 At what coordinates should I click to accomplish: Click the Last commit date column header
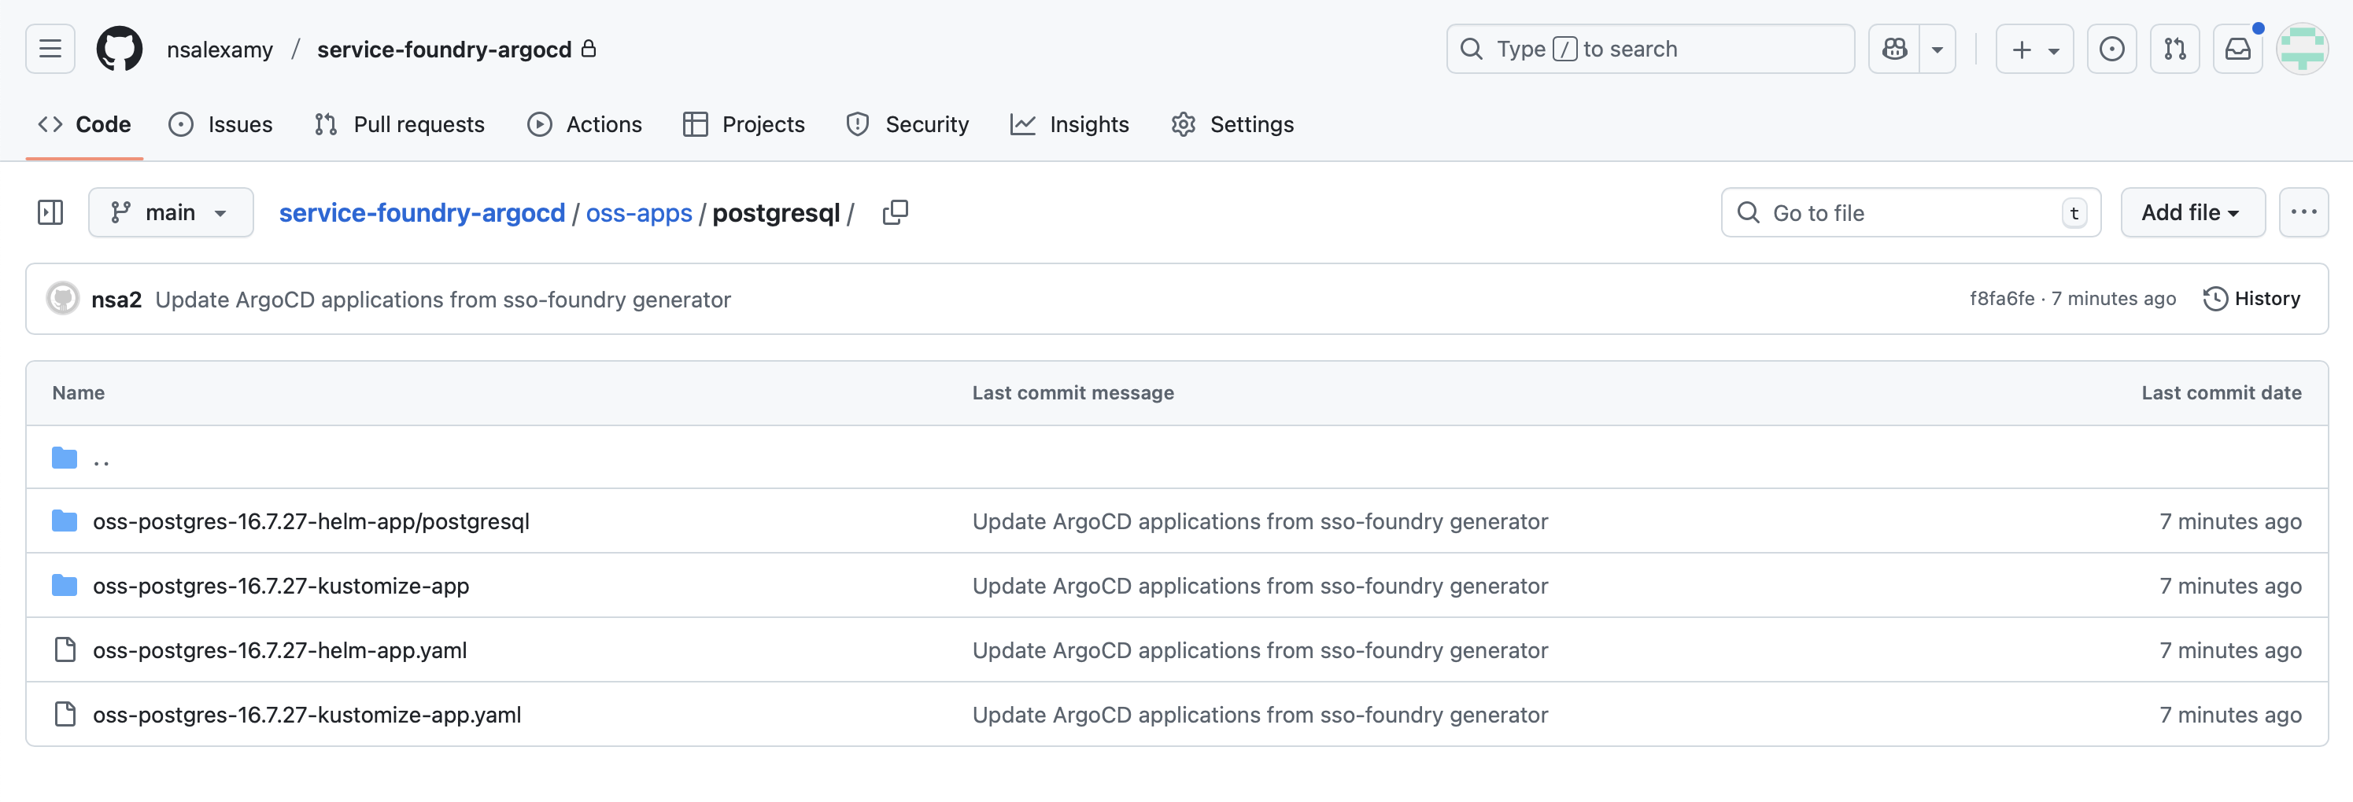(2221, 393)
